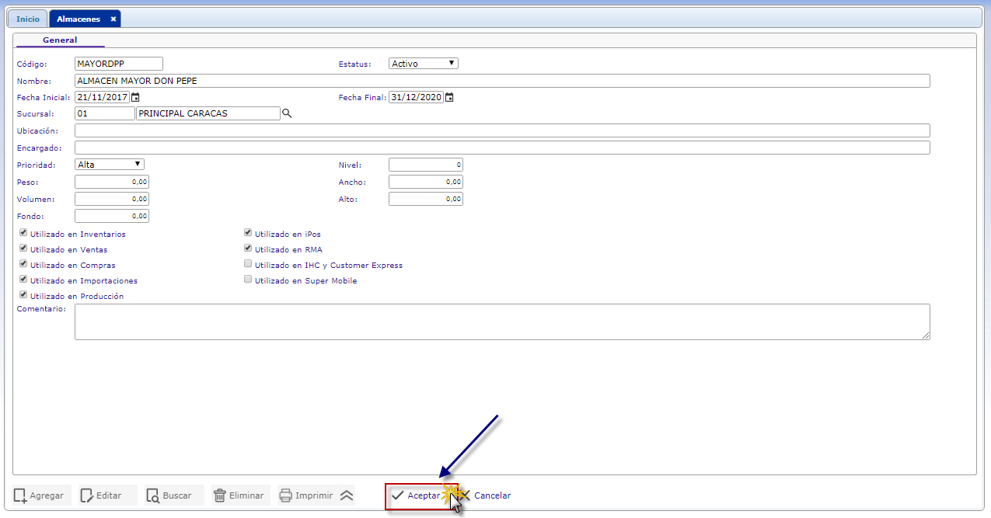This screenshot has height=518, width=991.
Task: Click the Imprimir printer icon
Action: pyautogui.click(x=286, y=495)
